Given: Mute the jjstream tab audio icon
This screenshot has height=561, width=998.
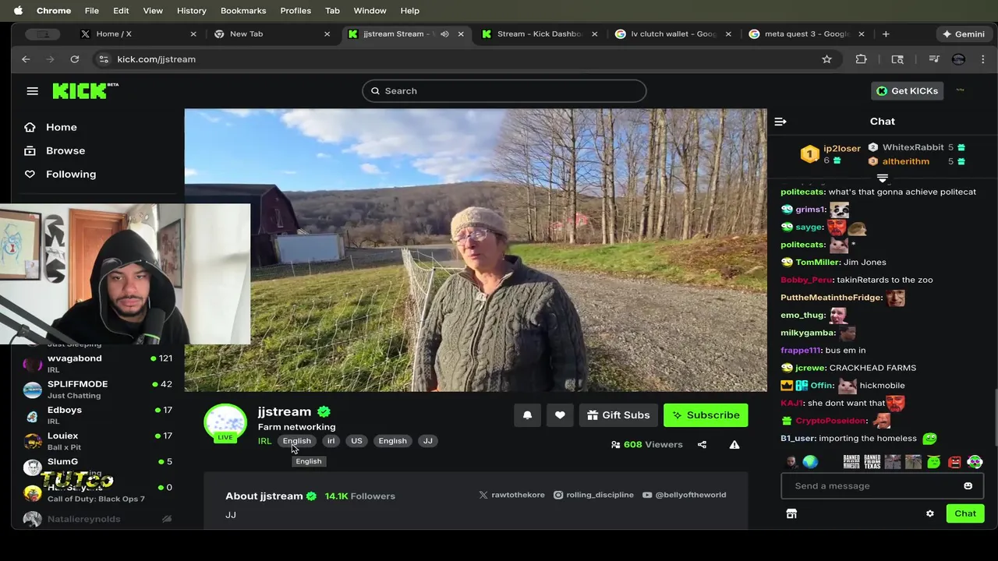Looking at the screenshot, I should tap(444, 34).
